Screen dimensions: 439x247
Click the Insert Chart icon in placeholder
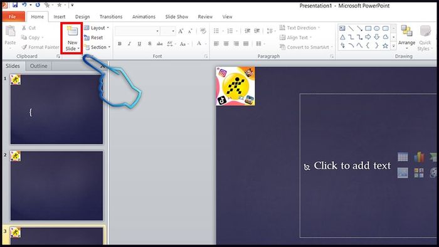[x=419, y=157]
